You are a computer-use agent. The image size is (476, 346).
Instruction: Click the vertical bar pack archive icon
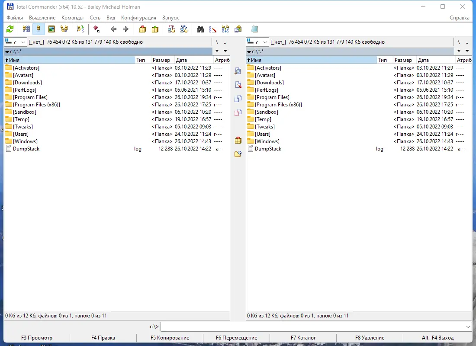(x=238, y=140)
